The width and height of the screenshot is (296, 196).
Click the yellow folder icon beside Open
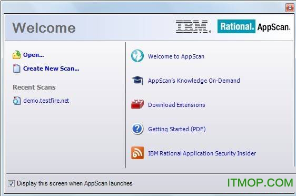click(17, 55)
